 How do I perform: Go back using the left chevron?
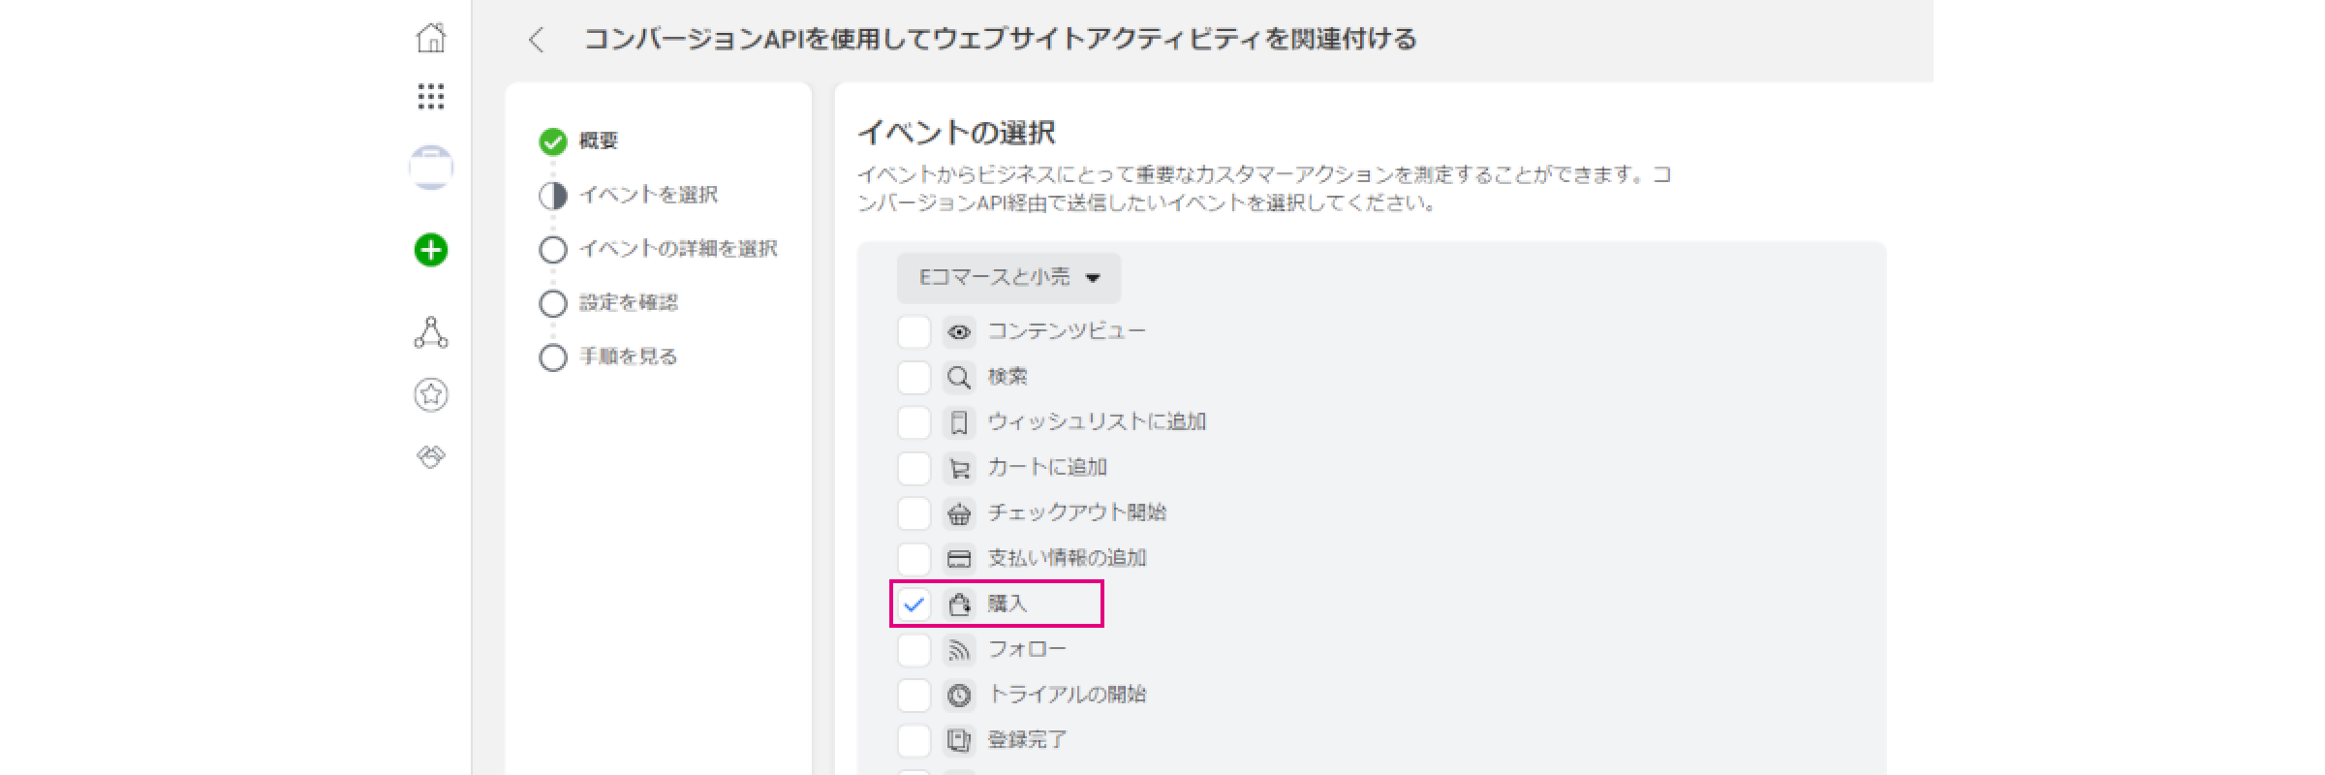[536, 40]
